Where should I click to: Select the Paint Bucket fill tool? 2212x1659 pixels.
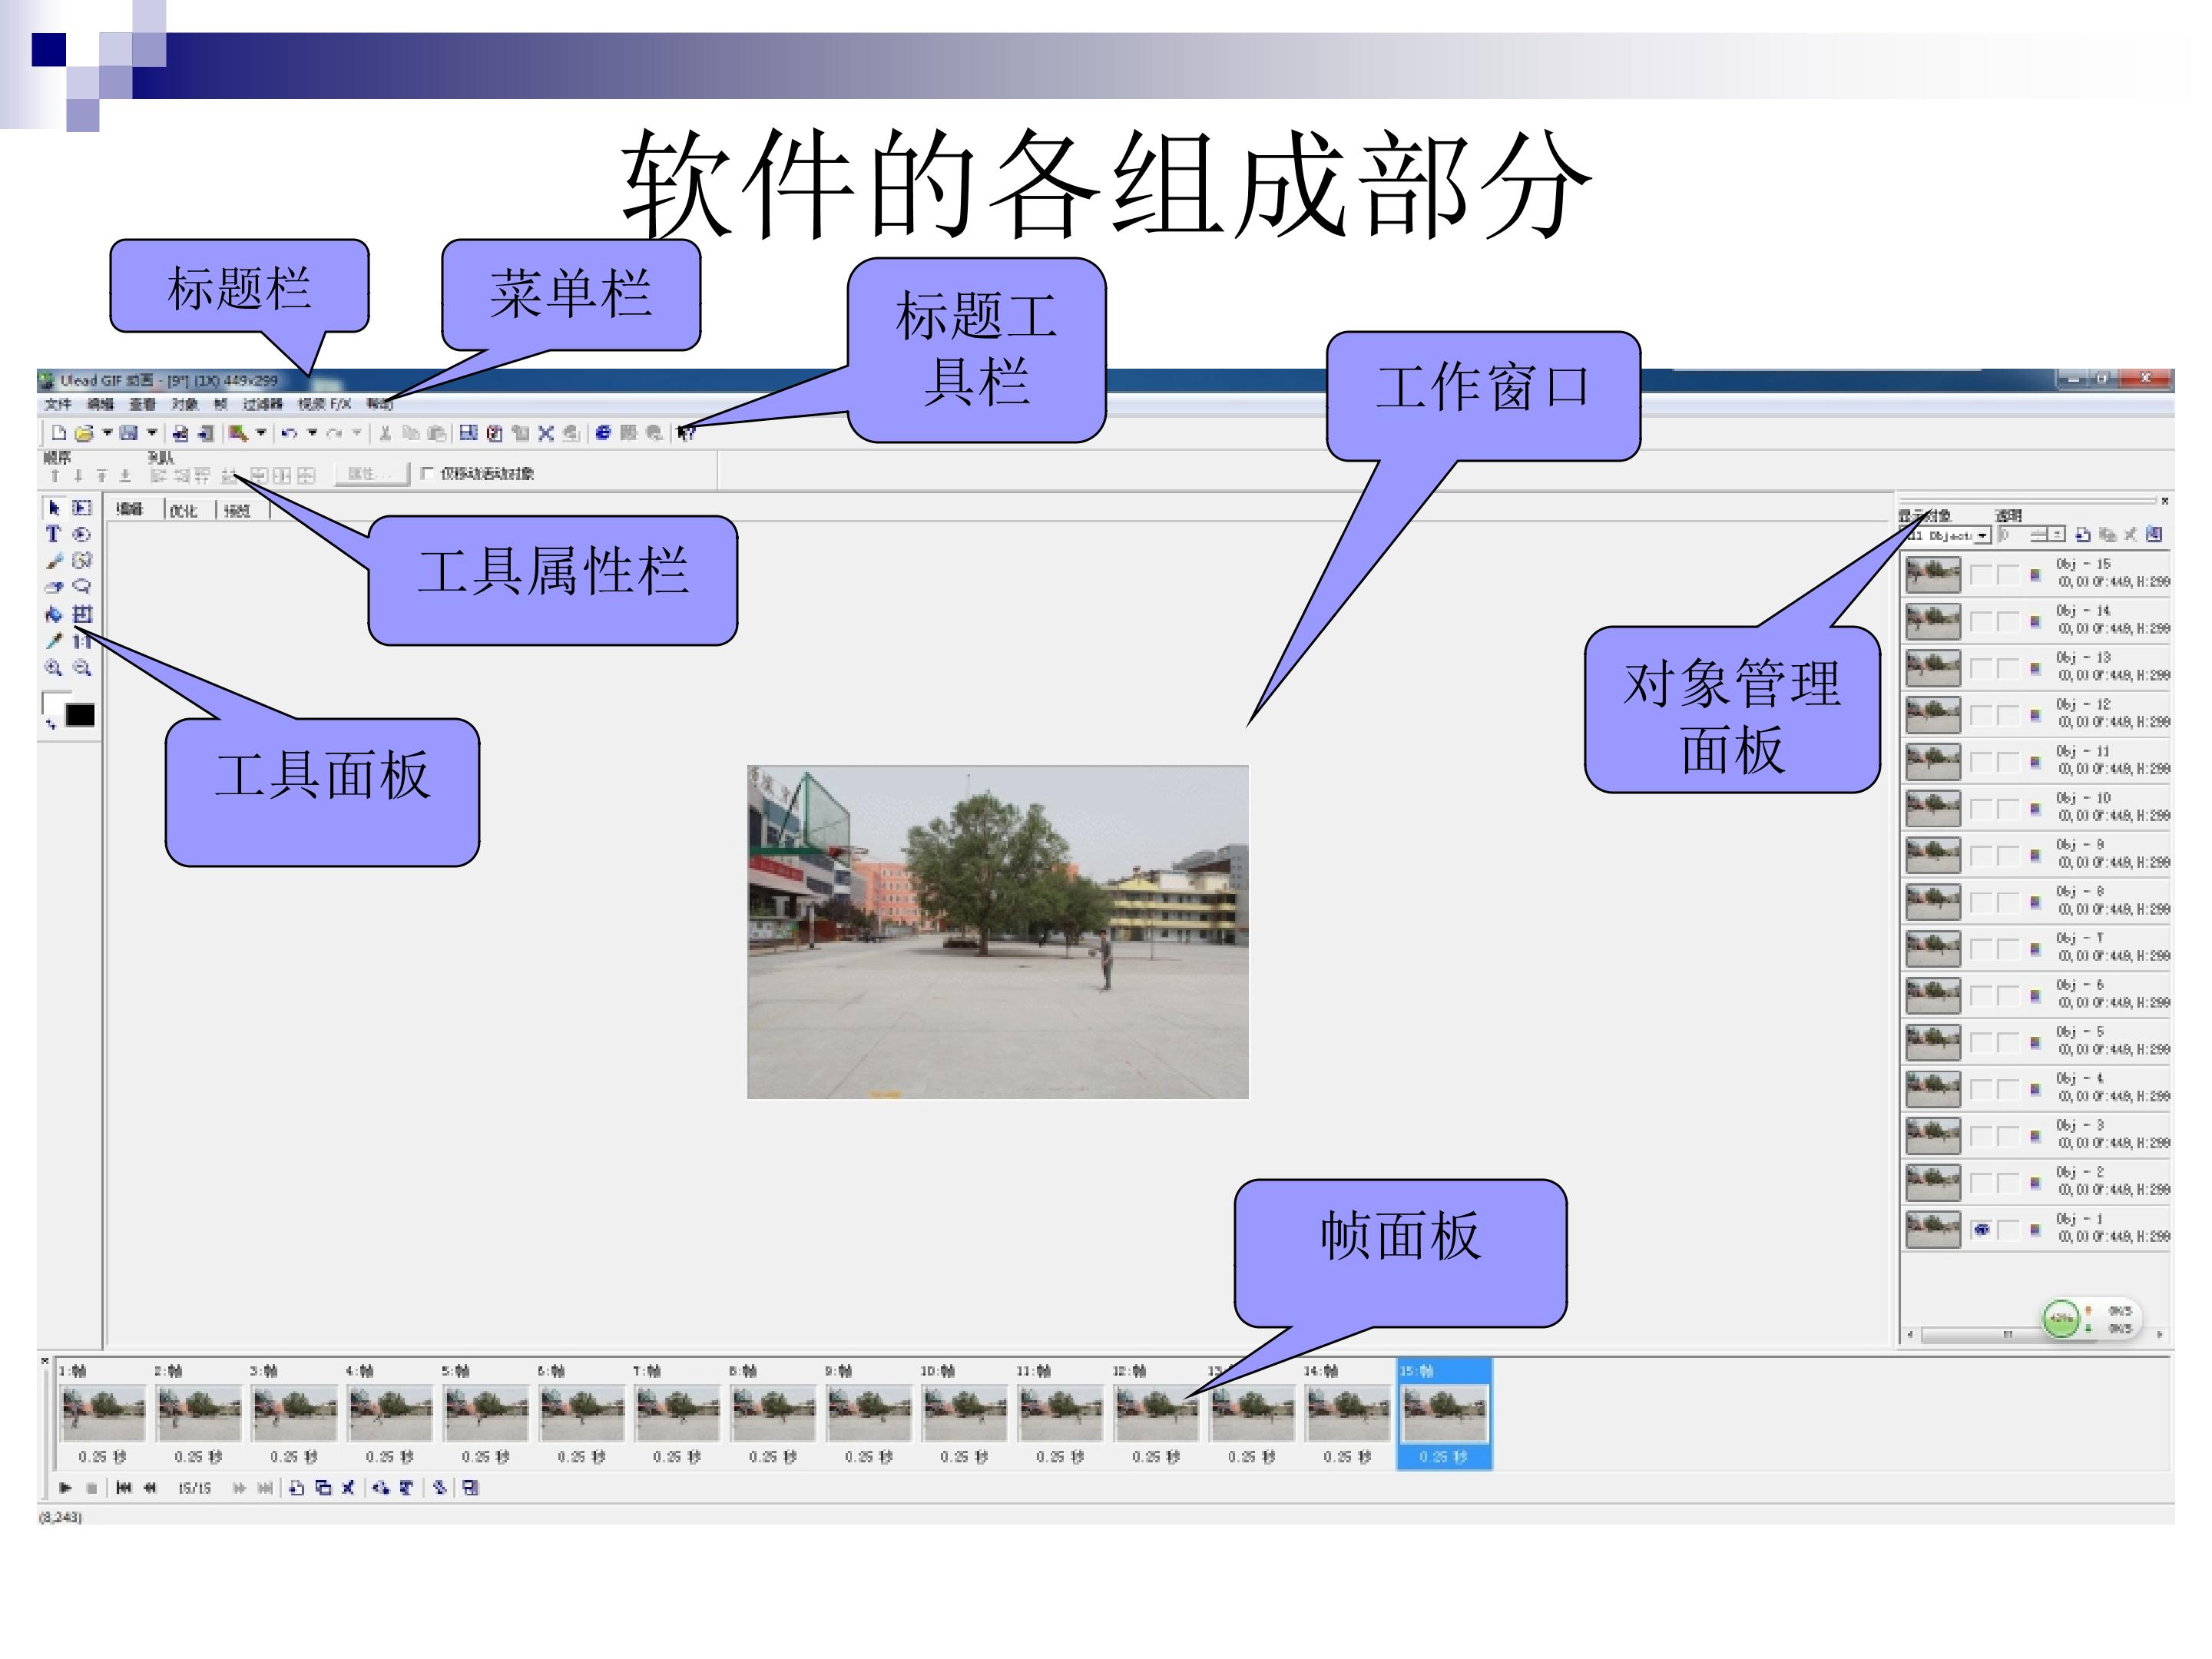pyautogui.click(x=53, y=614)
